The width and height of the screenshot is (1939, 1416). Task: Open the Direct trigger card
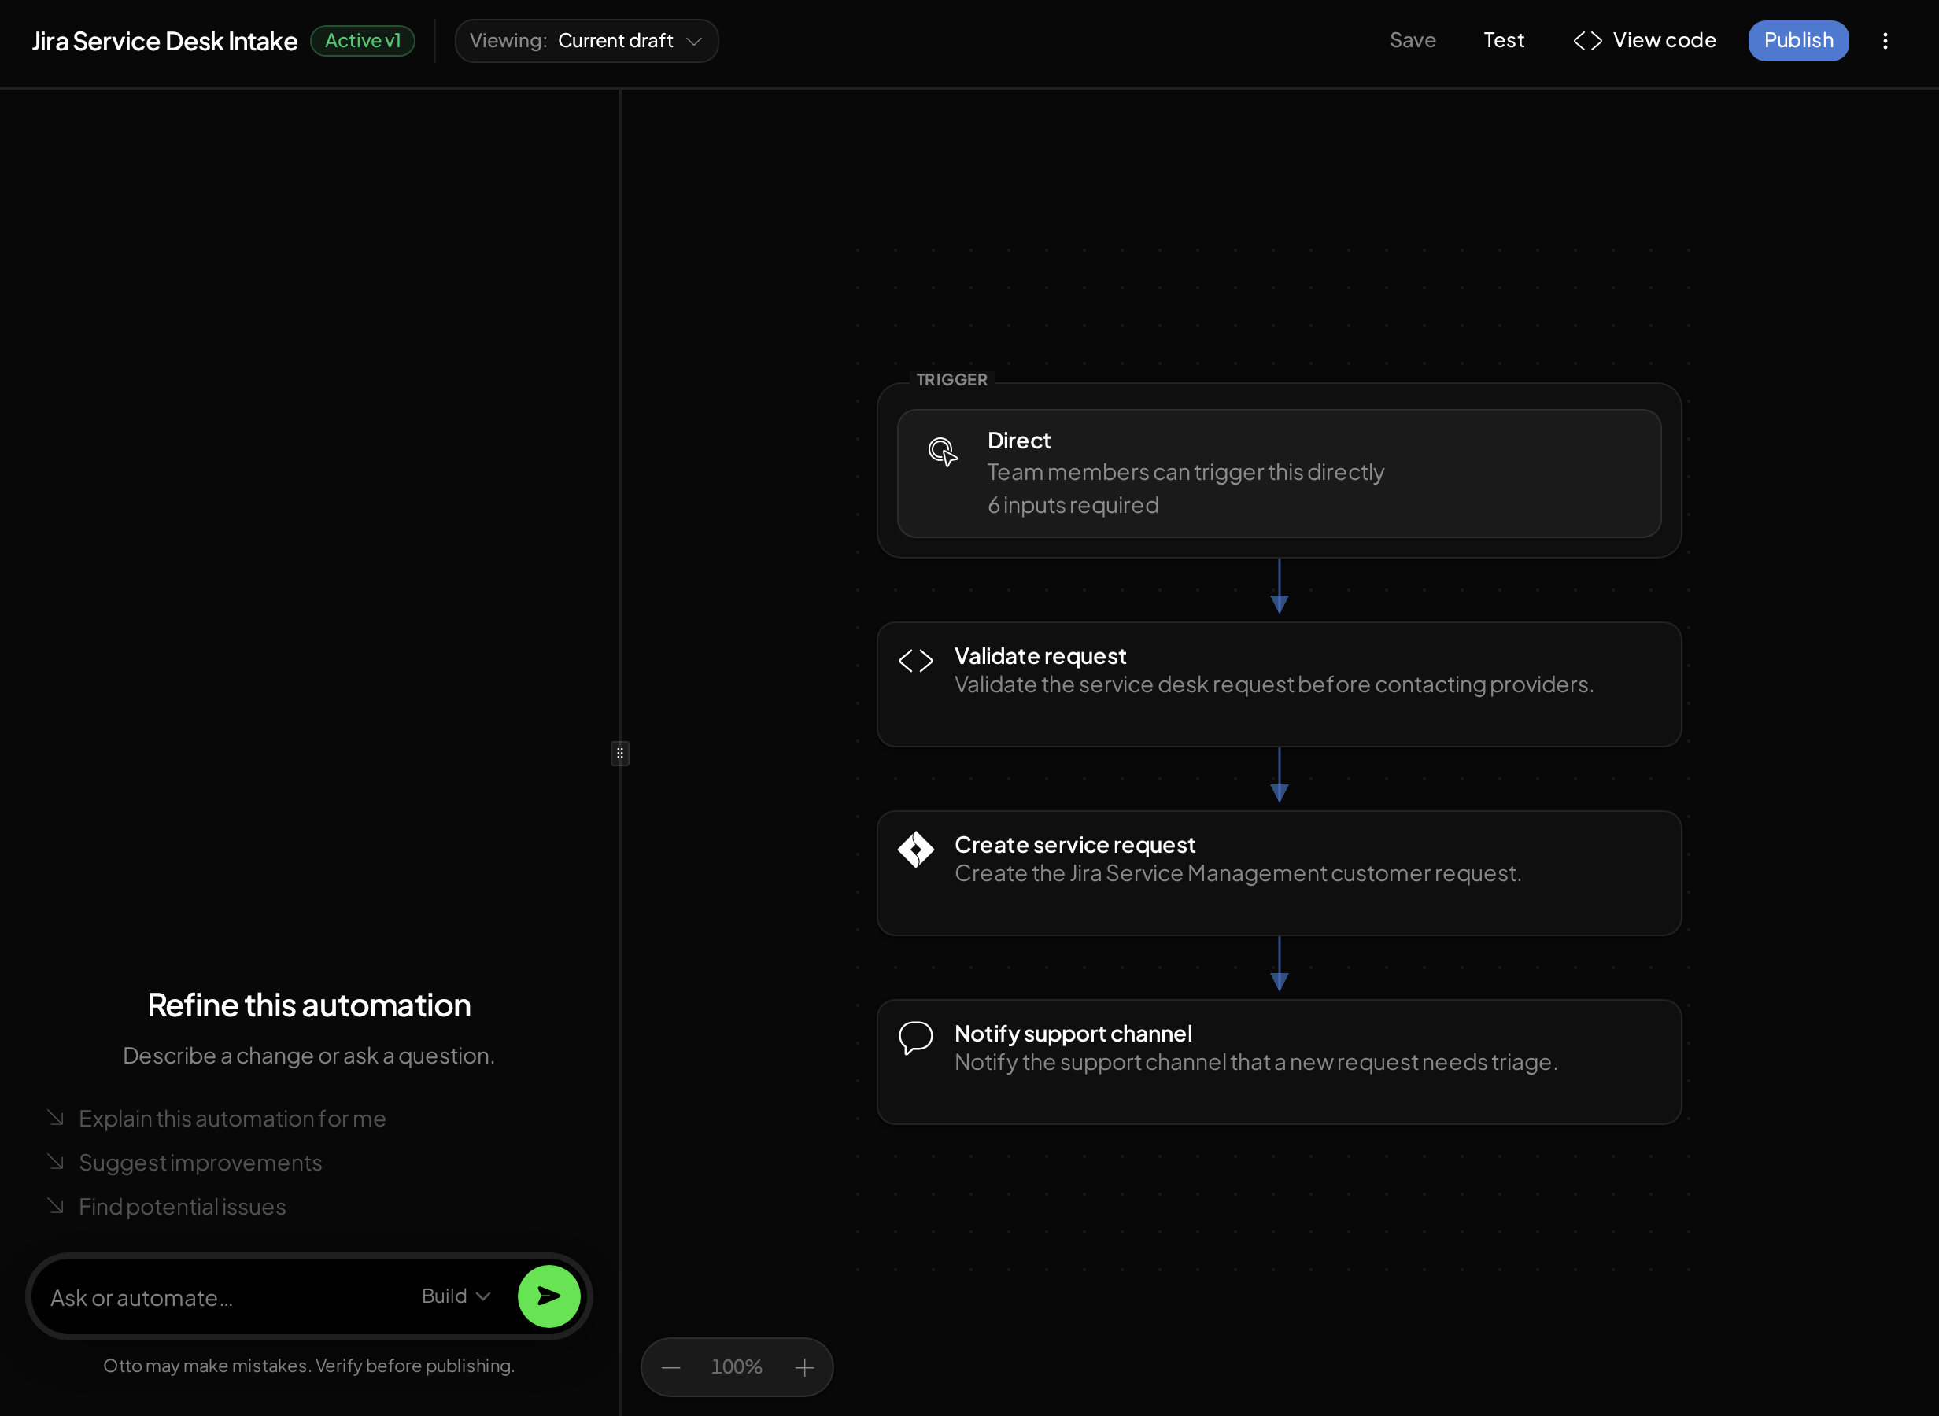[x=1279, y=474]
